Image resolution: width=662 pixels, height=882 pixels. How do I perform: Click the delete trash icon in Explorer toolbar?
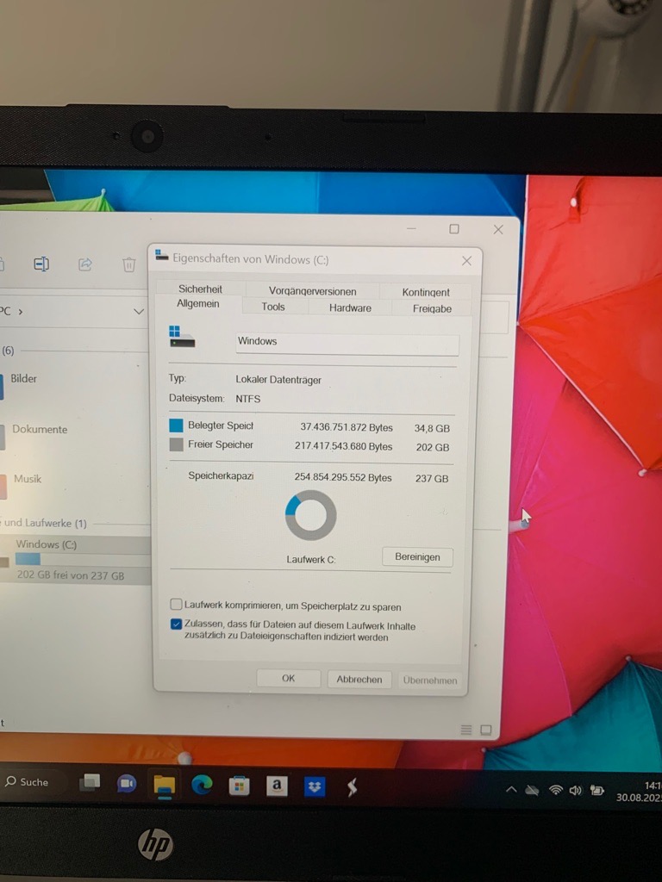point(129,264)
